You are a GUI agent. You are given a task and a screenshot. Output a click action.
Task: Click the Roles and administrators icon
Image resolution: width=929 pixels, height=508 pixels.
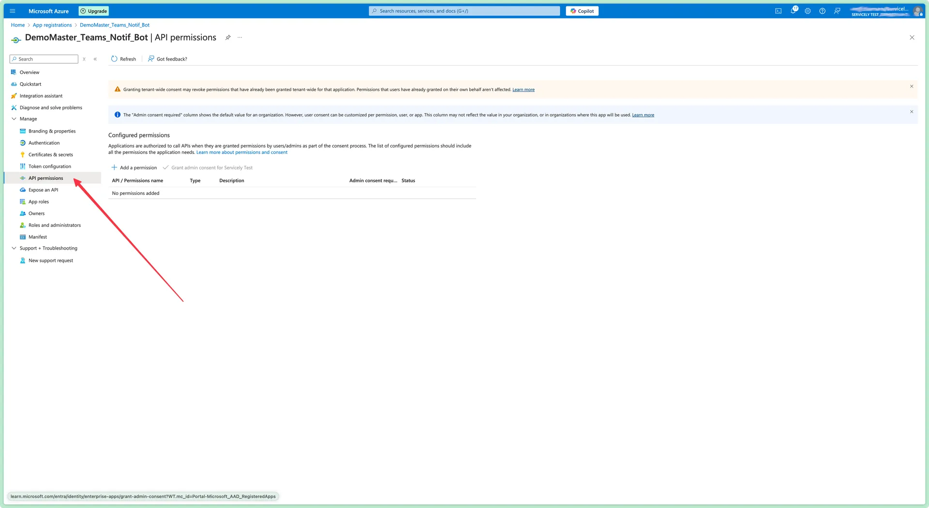[23, 225]
